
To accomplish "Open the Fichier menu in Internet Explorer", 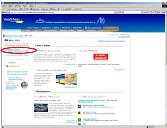I will 4,6.
